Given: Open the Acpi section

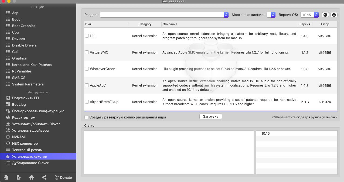Looking at the screenshot, I should [16, 13].
